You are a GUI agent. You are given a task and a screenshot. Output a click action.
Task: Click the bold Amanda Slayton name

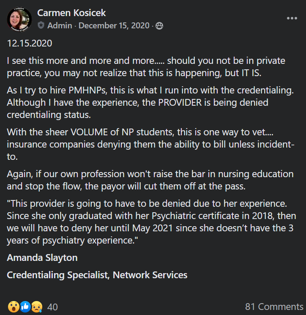coord(42,257)
